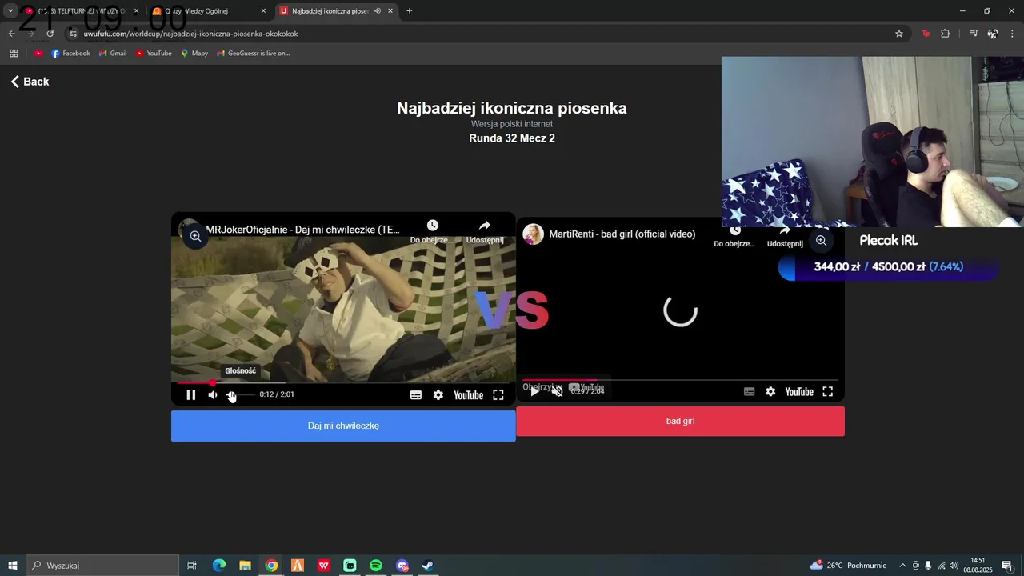
Task: Click the Wyszukaj taskbar search box
Action: (102, 566)
